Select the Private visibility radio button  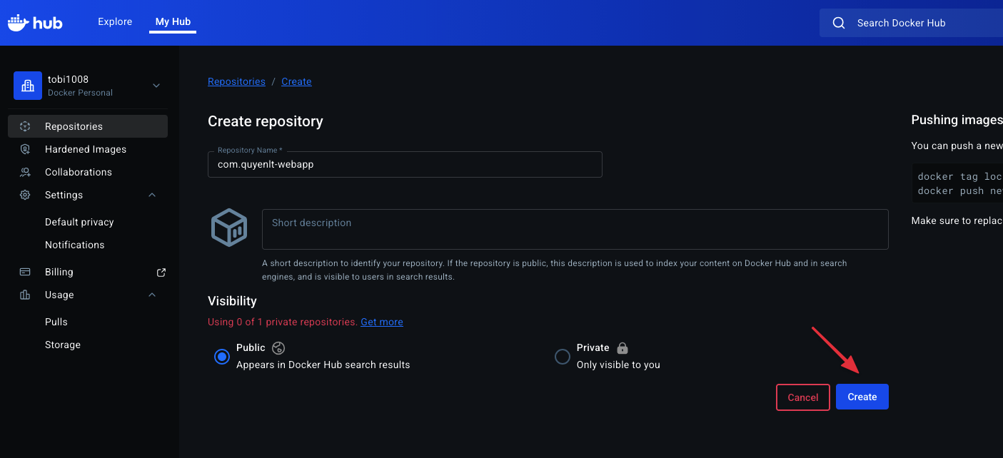[x=563, y=356]
